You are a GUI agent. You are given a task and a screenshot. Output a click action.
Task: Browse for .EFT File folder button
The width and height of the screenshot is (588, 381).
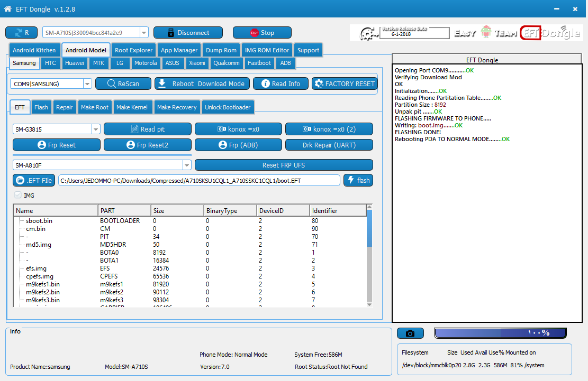[34, 180]
